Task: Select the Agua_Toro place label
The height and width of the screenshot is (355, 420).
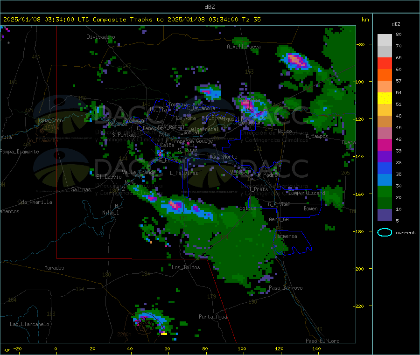Action: (50, 120)
